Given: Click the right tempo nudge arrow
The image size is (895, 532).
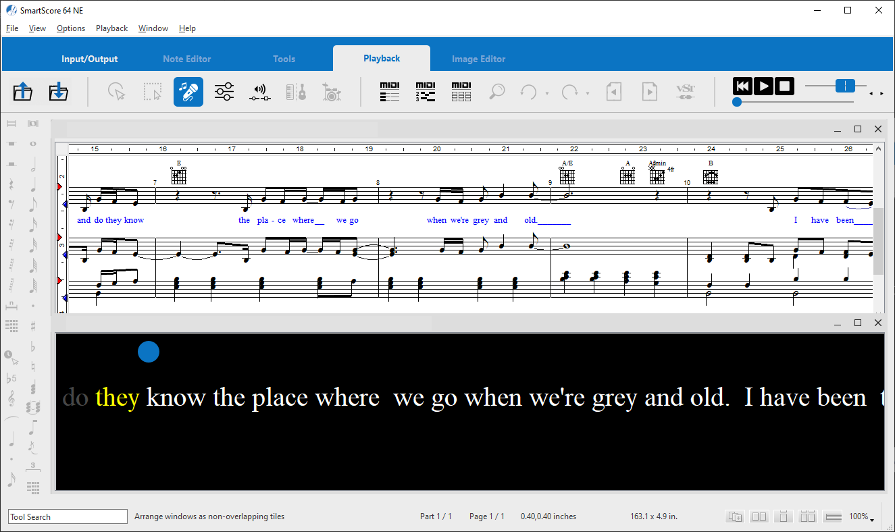Looking at the screenshot, I should click(x=881, y=94).
